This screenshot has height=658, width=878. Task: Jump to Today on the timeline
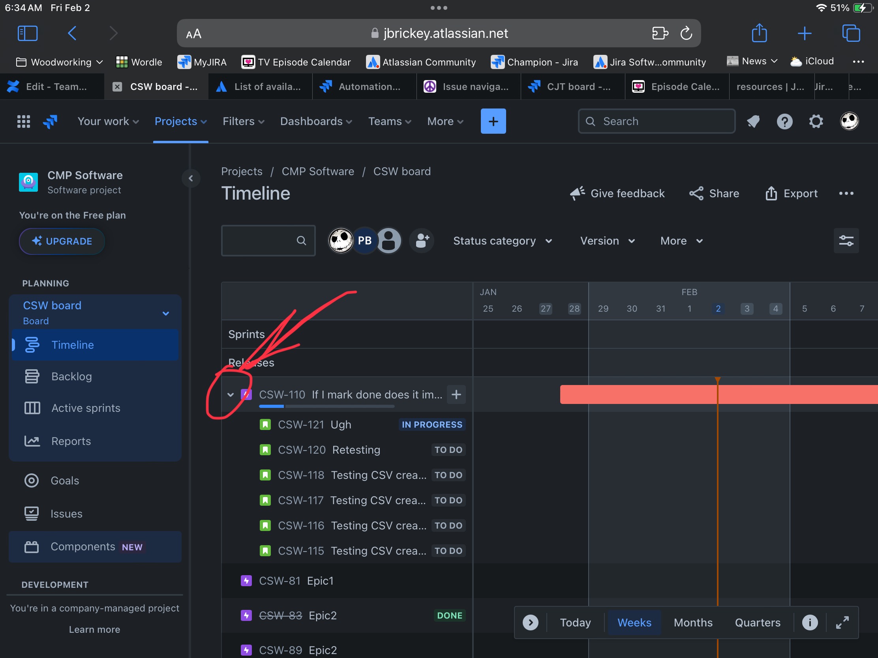pyautogui.click(x=576, y=622)
